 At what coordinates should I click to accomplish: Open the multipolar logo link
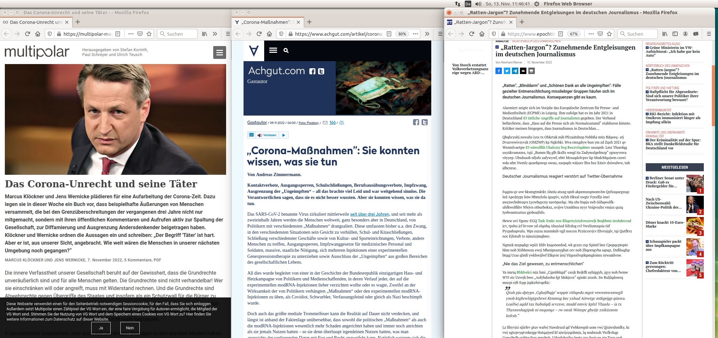(x=37, y=52)
